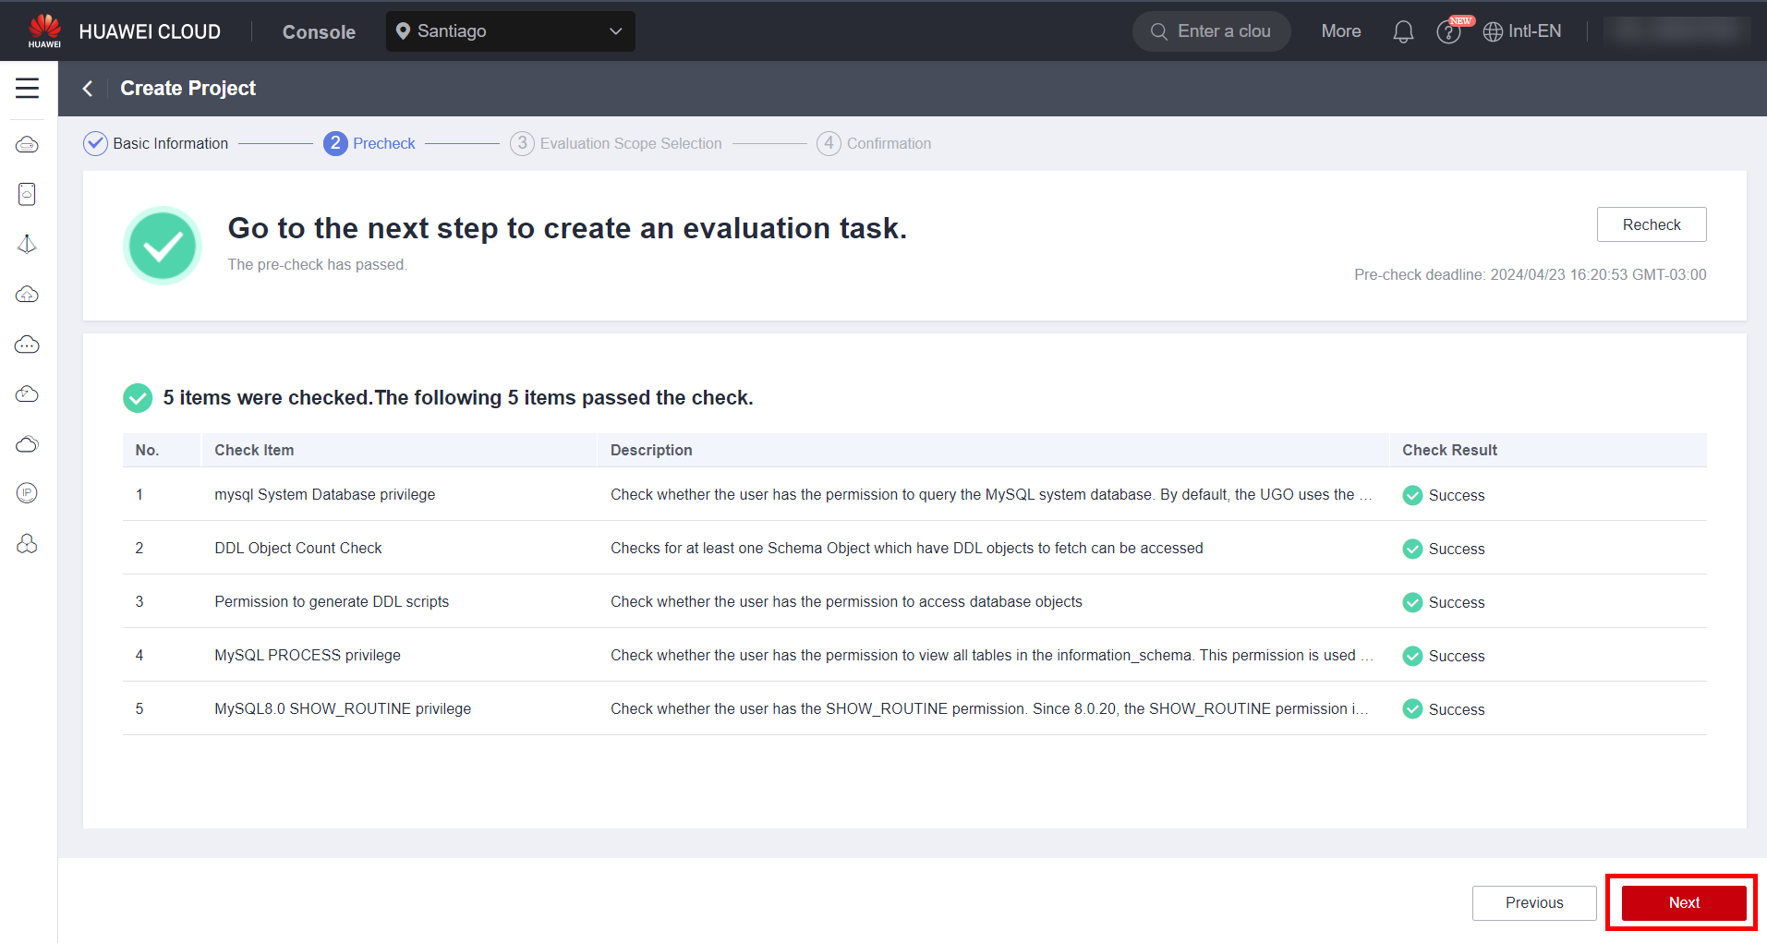
Task: Open the Intl-EN language selector
Action: [1522, 31]
